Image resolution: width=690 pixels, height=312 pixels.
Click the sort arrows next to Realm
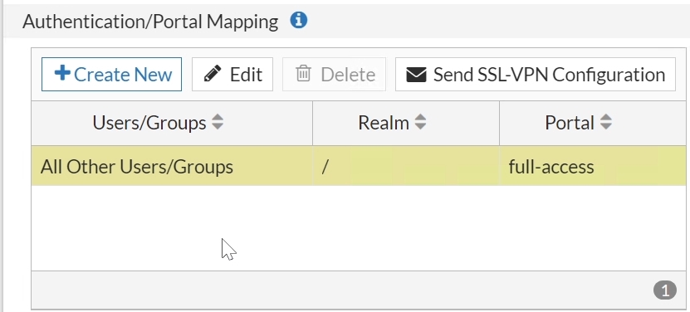point(420,122)
